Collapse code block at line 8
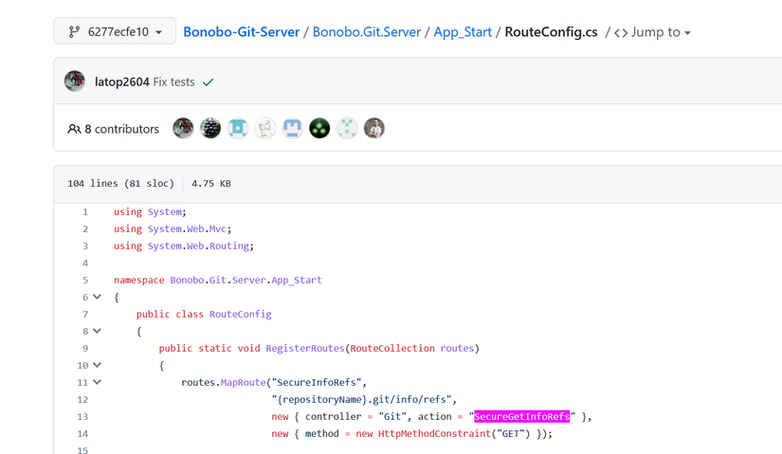Viewport: 782px width, 454px height. click(x=97, y=332)
